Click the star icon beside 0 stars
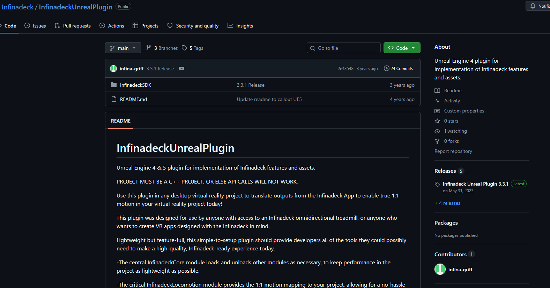 click(437, 121)
